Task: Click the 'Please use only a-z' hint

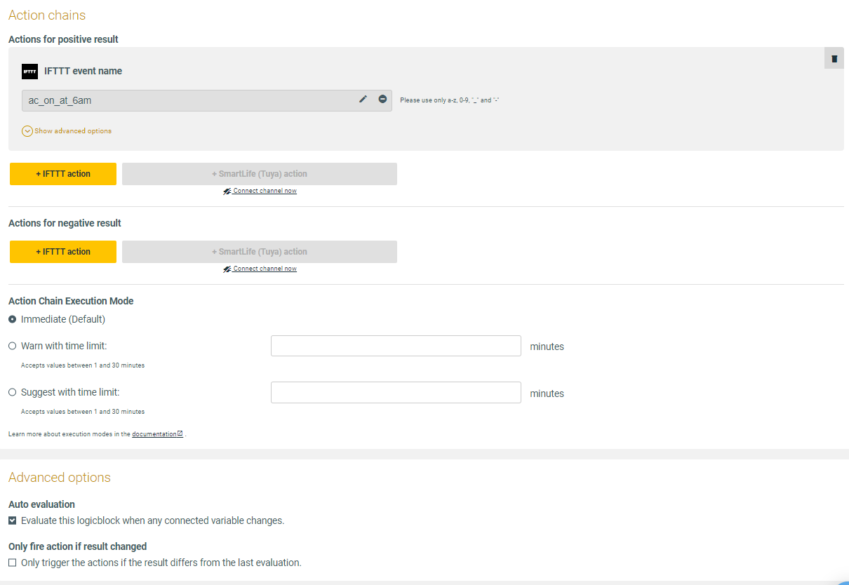Action: tap(449, 100)
